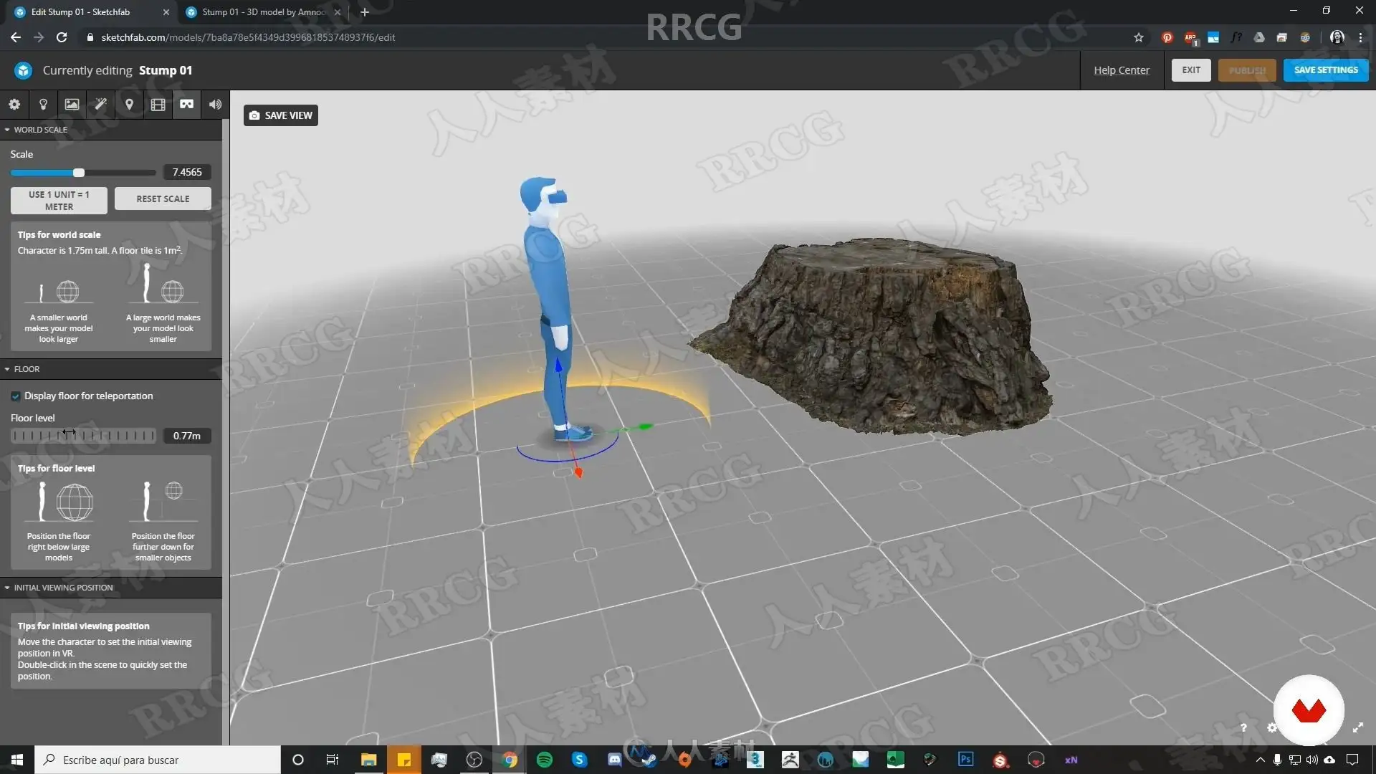This screenshot has height=774, width=1376.
Task: Open the Annotations pin tab
Action: tap(129, 105)
